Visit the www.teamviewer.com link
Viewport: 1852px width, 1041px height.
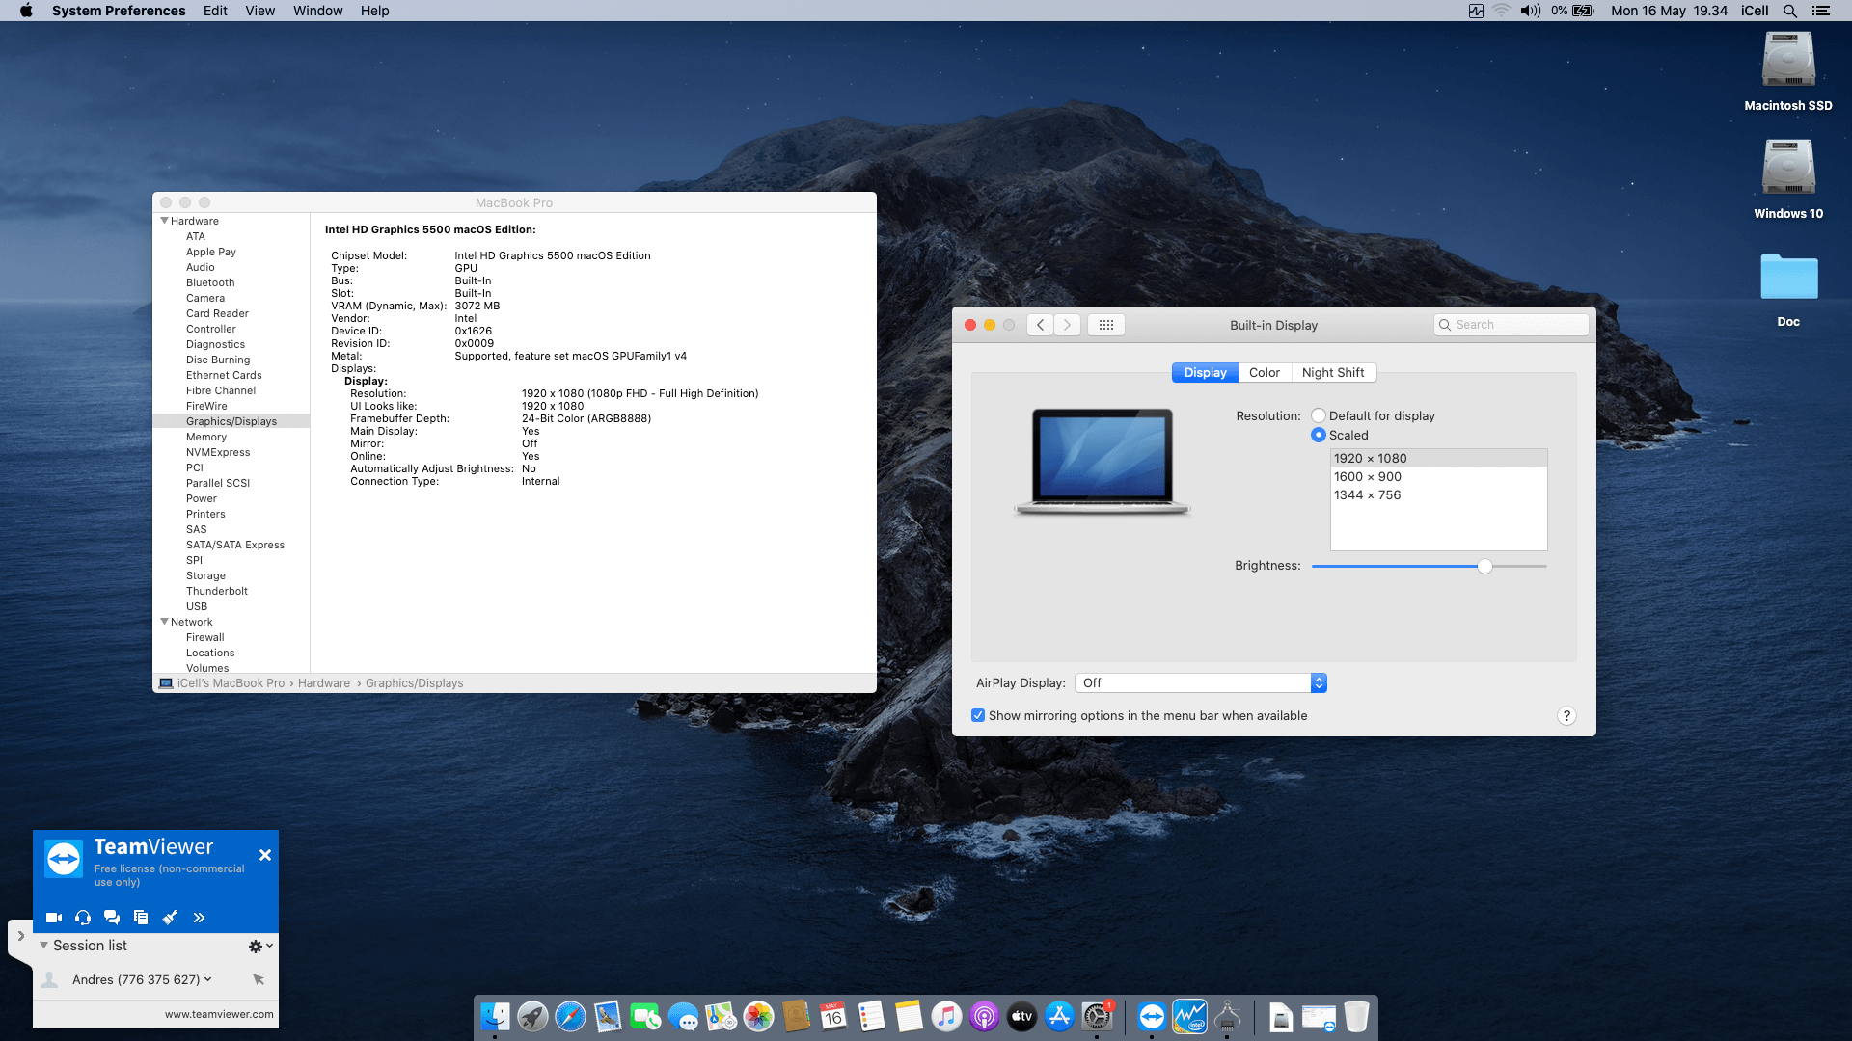pos(218,1014)
